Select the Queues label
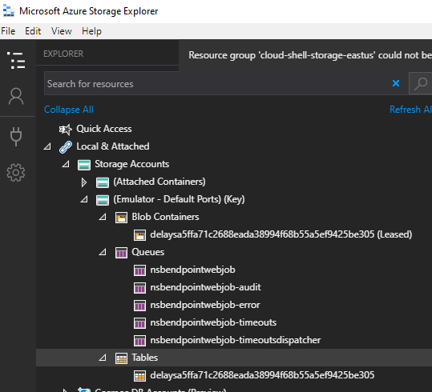This screenshot has height=392, width=432. click(148, 252)
